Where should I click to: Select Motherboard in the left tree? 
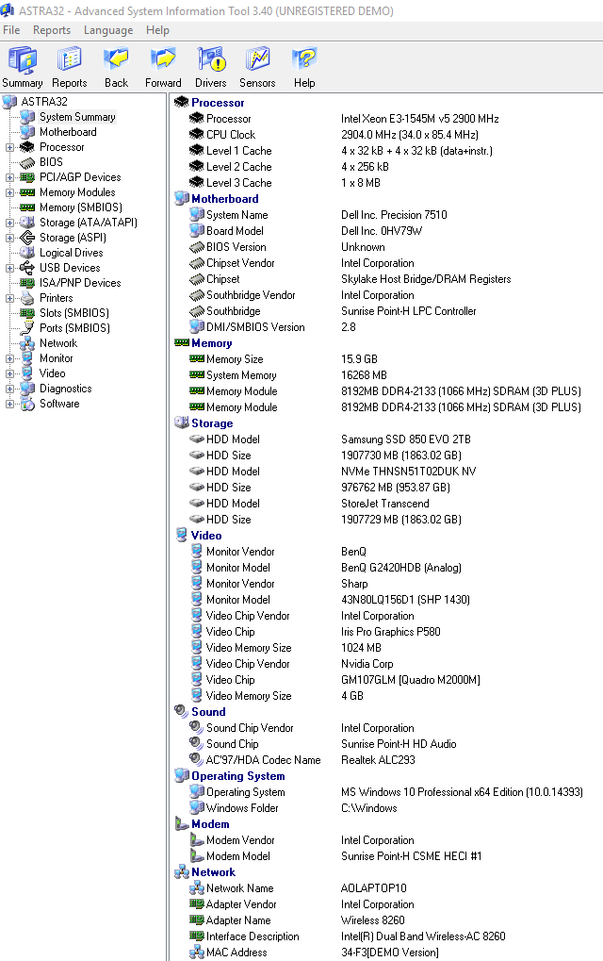[68, 132]
